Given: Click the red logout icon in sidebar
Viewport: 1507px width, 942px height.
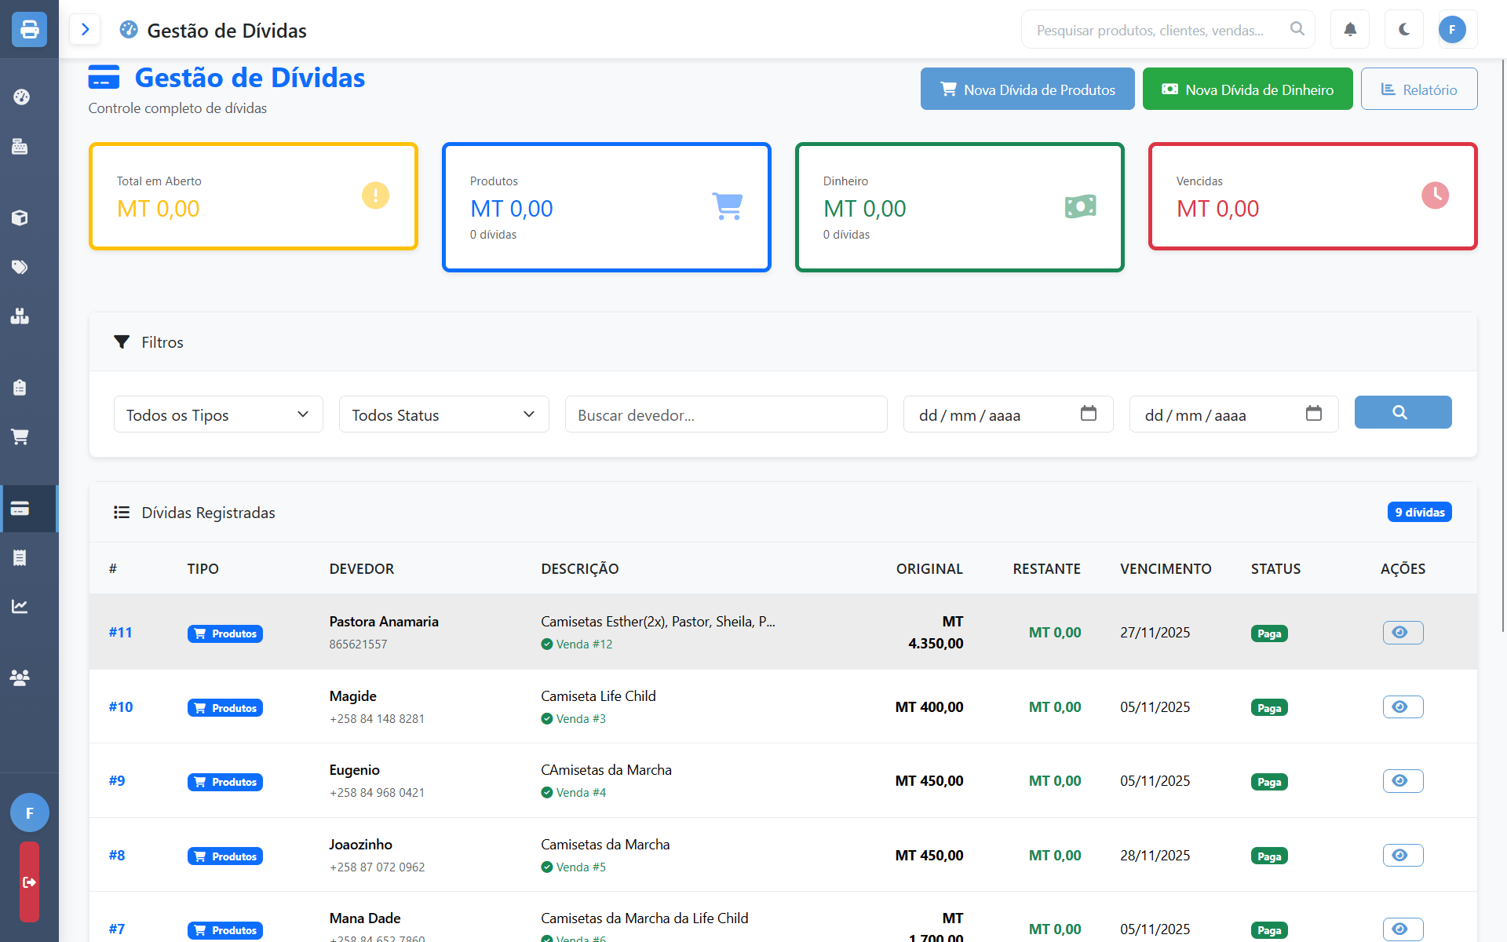Looking at the screenshot, I should coord(29,882).
